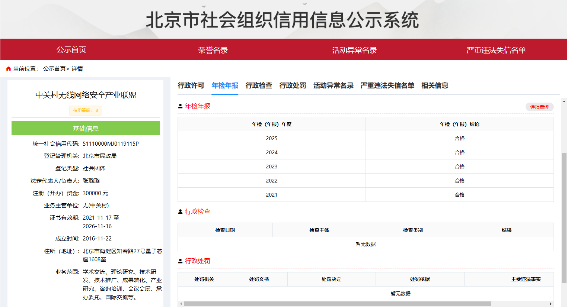Click the person icon beside 行政处罚 heading
The height and width of the screenshot is (307, 568).
pos(180,261)
